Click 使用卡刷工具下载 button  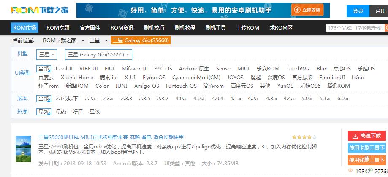click(367, 147)
